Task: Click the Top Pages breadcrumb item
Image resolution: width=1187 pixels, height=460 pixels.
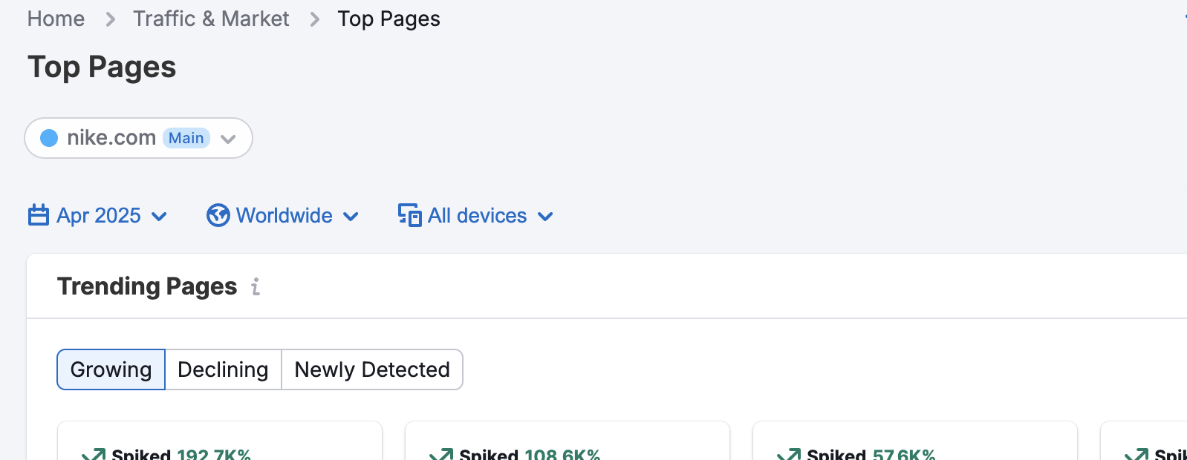Action: pos(388,19)
